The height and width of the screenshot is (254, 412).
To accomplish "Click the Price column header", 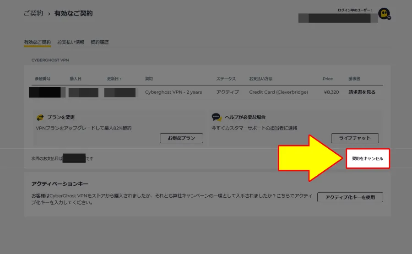I will pos(328,79).
